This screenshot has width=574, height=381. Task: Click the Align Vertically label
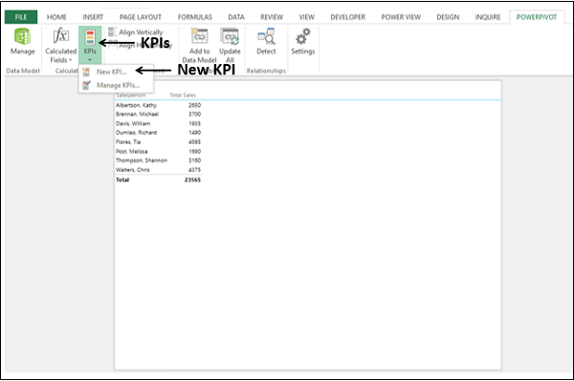[x=141, y=32]
